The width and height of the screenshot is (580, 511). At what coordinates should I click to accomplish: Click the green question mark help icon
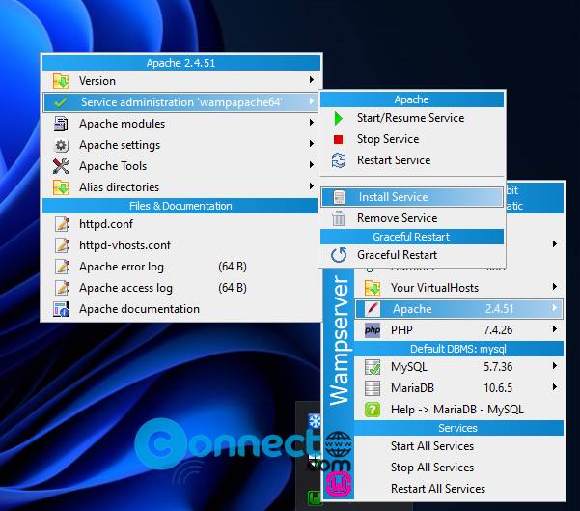coord(373,410)
